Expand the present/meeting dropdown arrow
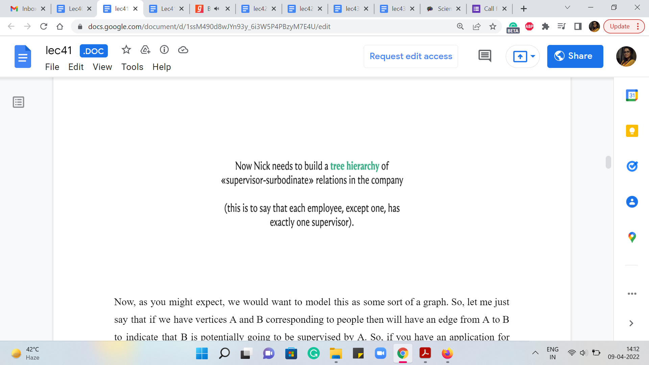 coord(533,56)
